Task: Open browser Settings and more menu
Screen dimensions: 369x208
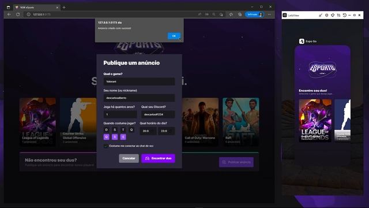Action: (269, 14)
